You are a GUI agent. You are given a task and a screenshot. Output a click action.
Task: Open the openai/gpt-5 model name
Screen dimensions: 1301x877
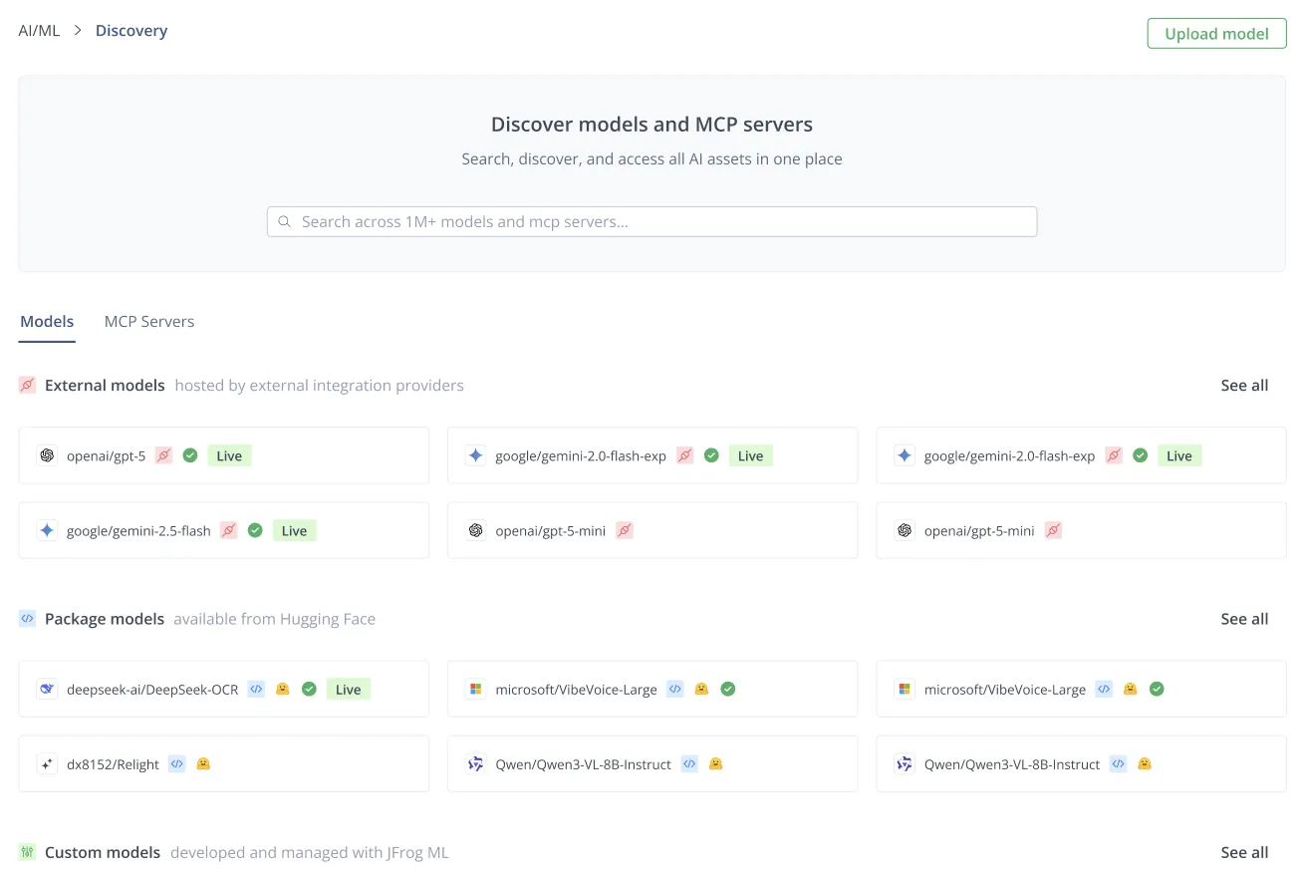[x=106, y=456]
